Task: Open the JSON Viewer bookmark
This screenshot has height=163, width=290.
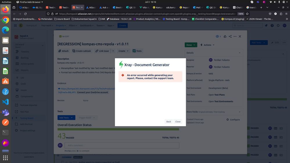Action: [x=259, y=19]
